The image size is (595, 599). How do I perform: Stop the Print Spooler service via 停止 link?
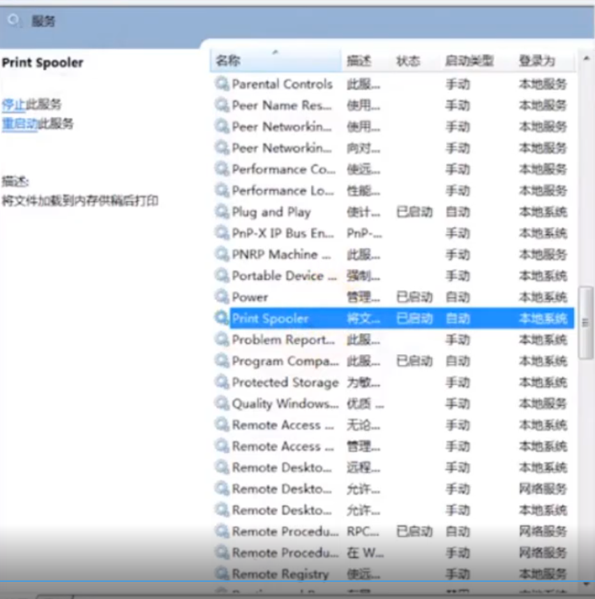coord(13,105)
